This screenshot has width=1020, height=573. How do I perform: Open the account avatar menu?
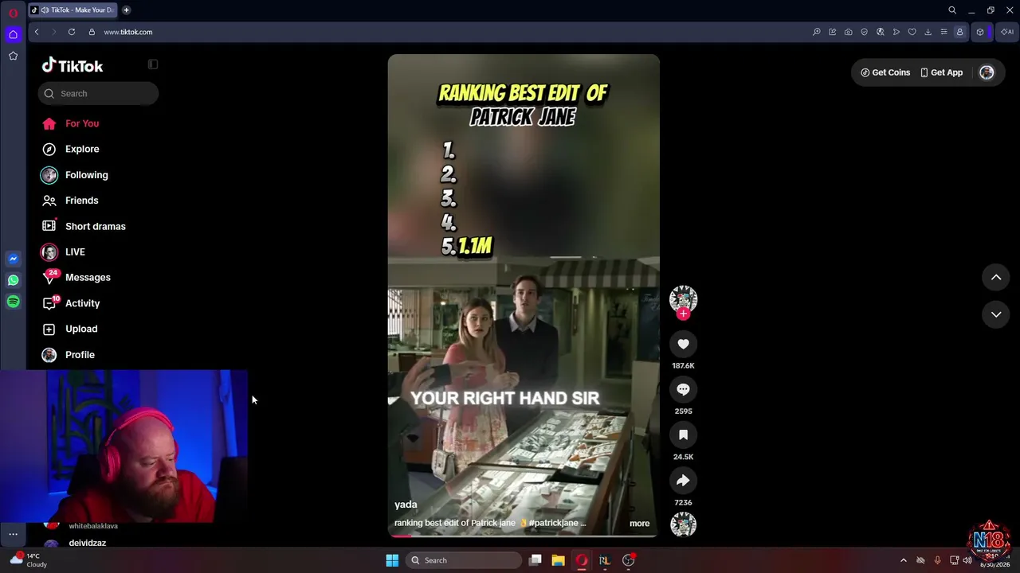(987, 72)
